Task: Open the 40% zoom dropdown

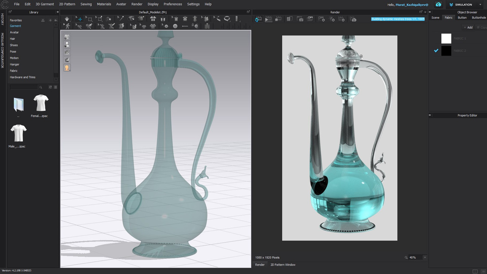Action: tap(425, 258)
